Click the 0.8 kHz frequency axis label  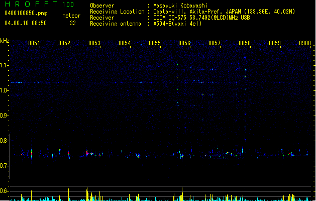[4, 141]
